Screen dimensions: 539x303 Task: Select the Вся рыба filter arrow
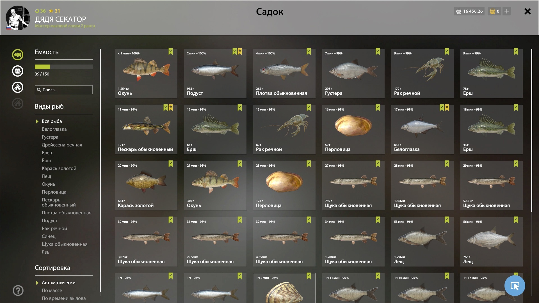pos(37,121)
